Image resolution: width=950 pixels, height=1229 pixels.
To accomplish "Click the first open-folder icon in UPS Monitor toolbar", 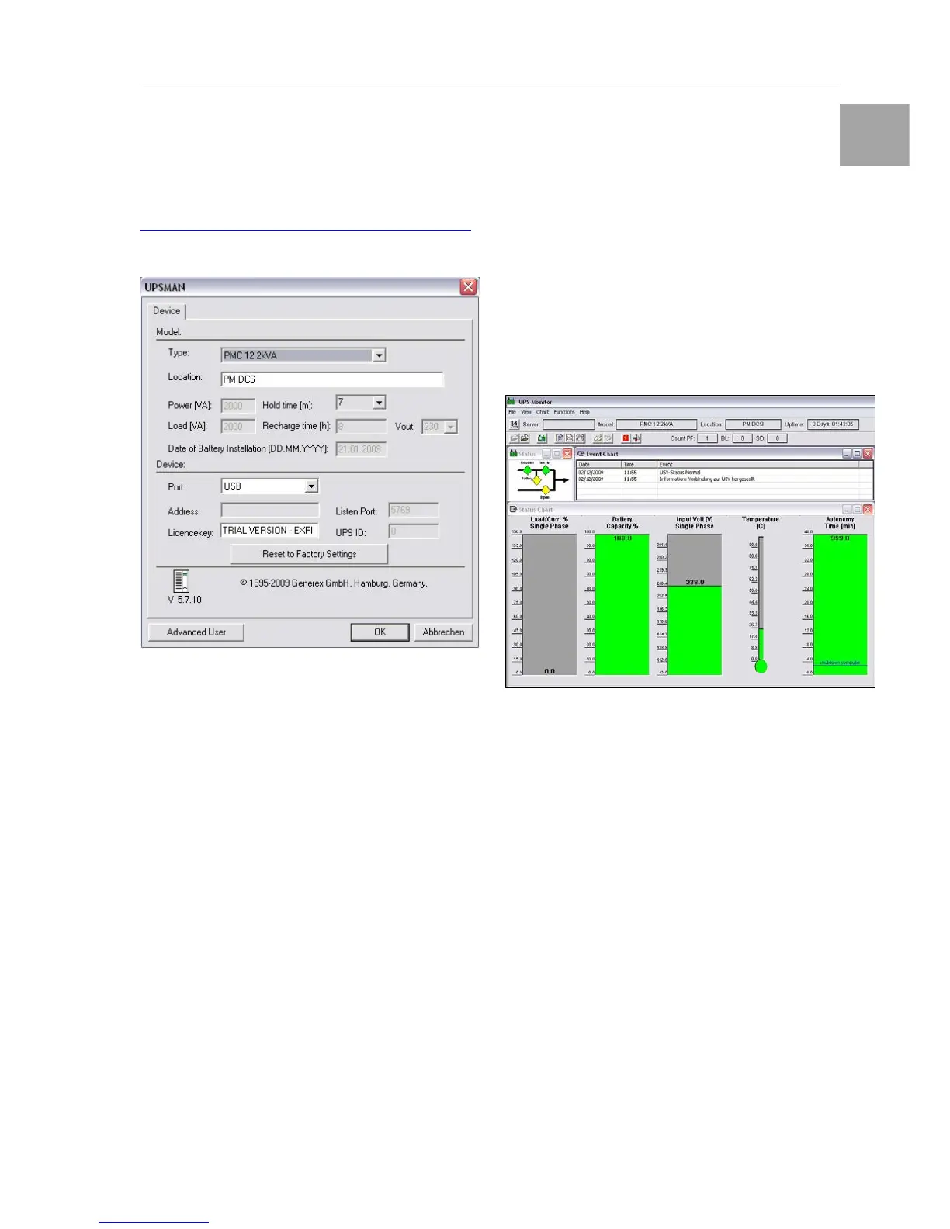I will click(x=514, y=438).
